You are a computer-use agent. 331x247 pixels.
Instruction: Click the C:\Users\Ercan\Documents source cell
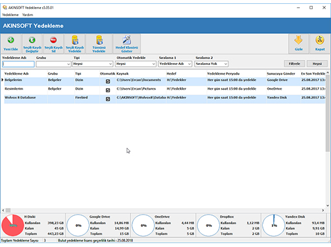139,80
